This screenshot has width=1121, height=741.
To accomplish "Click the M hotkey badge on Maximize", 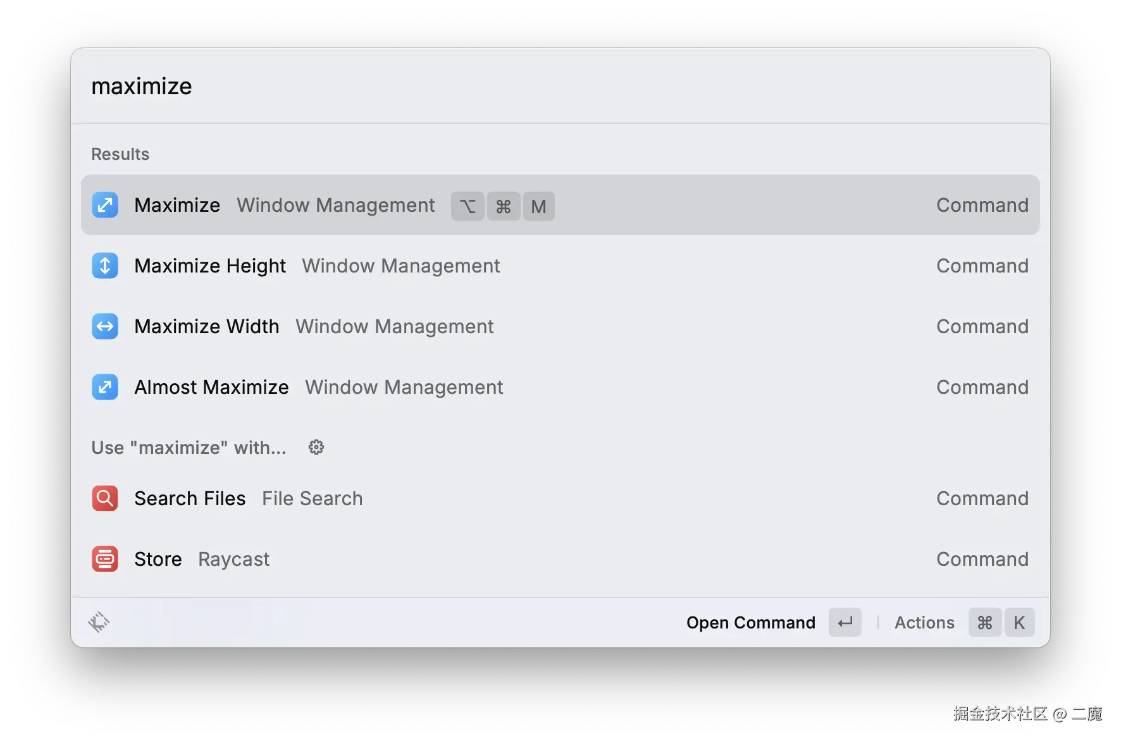I will click(x=538, y=206).
